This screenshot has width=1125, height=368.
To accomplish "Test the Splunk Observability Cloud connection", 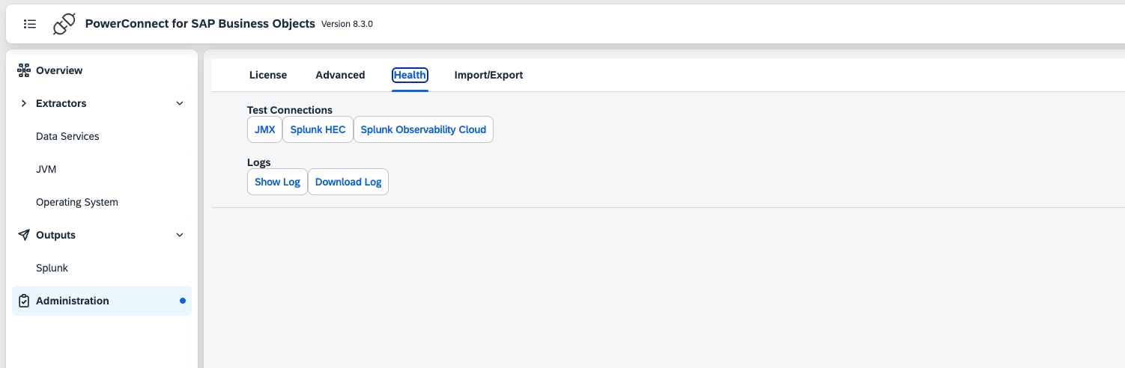I will coord(423,129).
